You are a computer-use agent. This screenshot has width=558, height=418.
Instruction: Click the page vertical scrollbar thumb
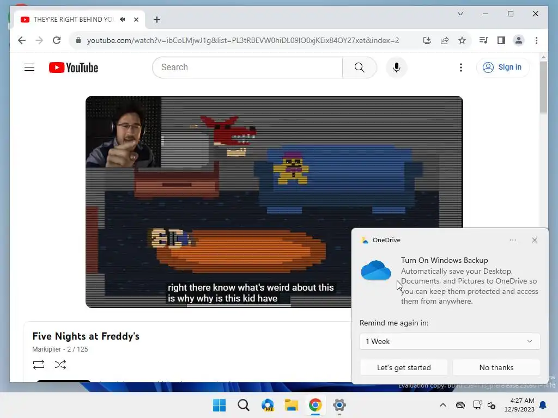point(543,88)
